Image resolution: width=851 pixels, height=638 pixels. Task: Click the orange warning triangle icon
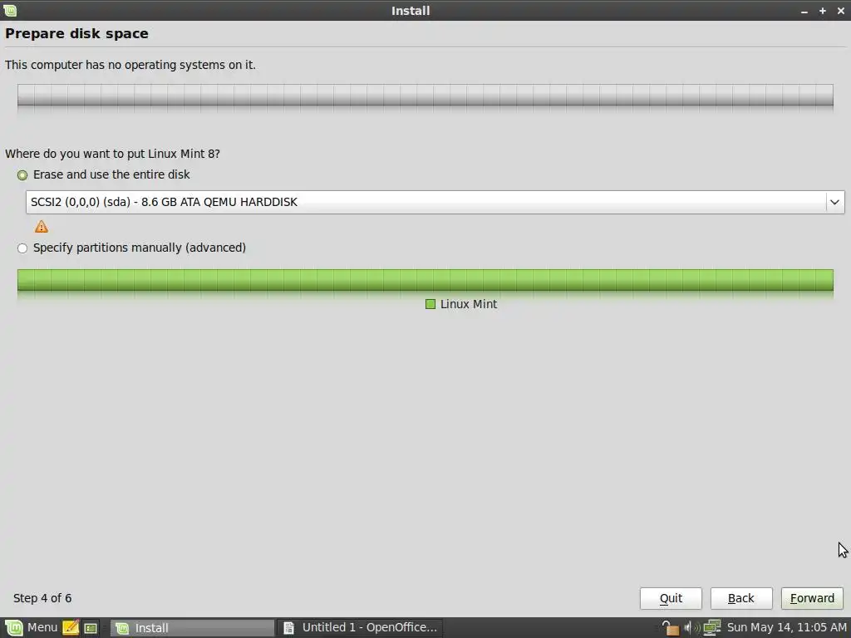[x=42, y=227]
